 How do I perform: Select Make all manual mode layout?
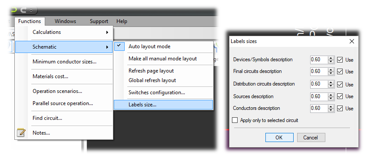pyautogui.click(x=163, y=59)
